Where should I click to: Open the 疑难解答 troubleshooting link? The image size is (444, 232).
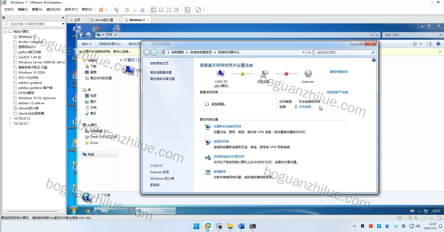click(220, 172)
